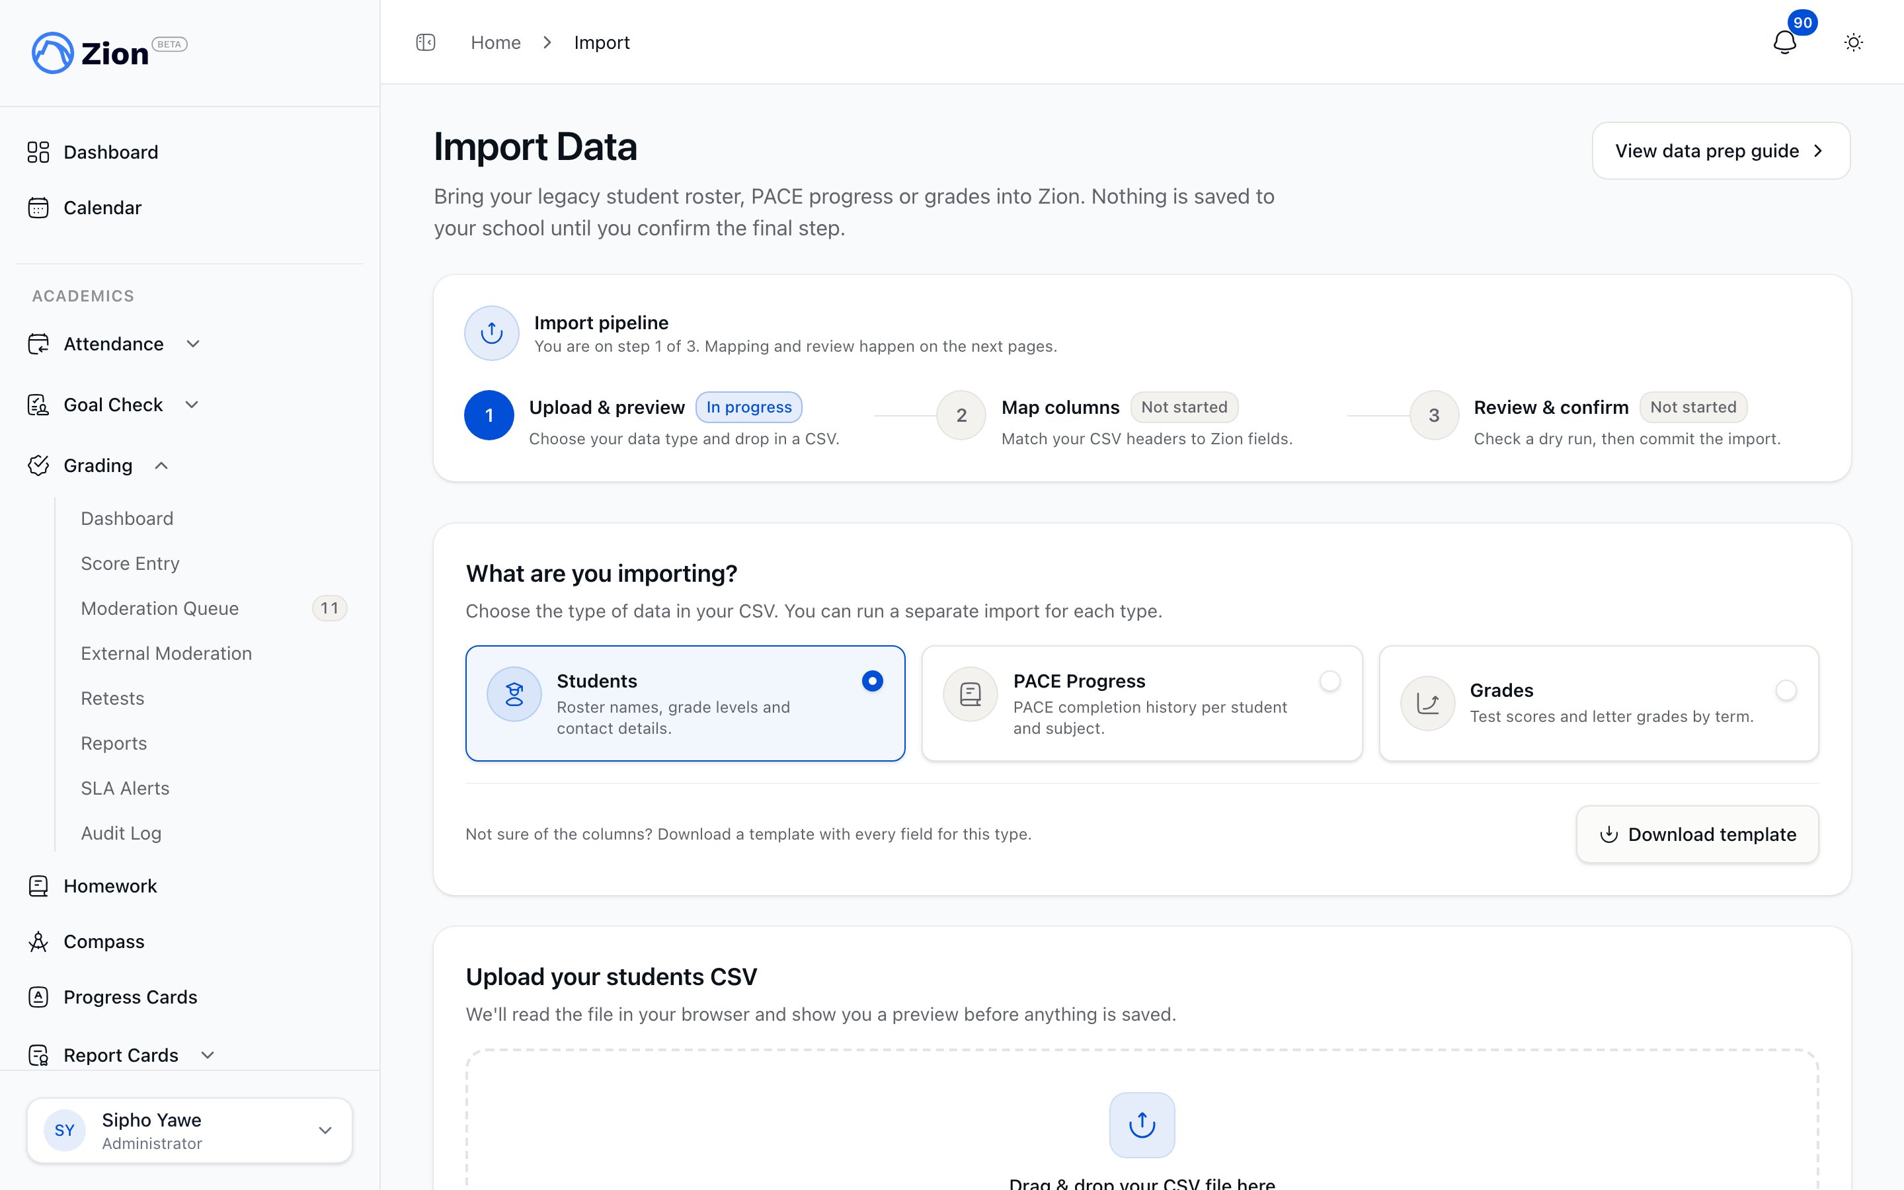Screen dimensions: 1904x1190
Task: Select the Grades radio button
Action: (1786, 690)
